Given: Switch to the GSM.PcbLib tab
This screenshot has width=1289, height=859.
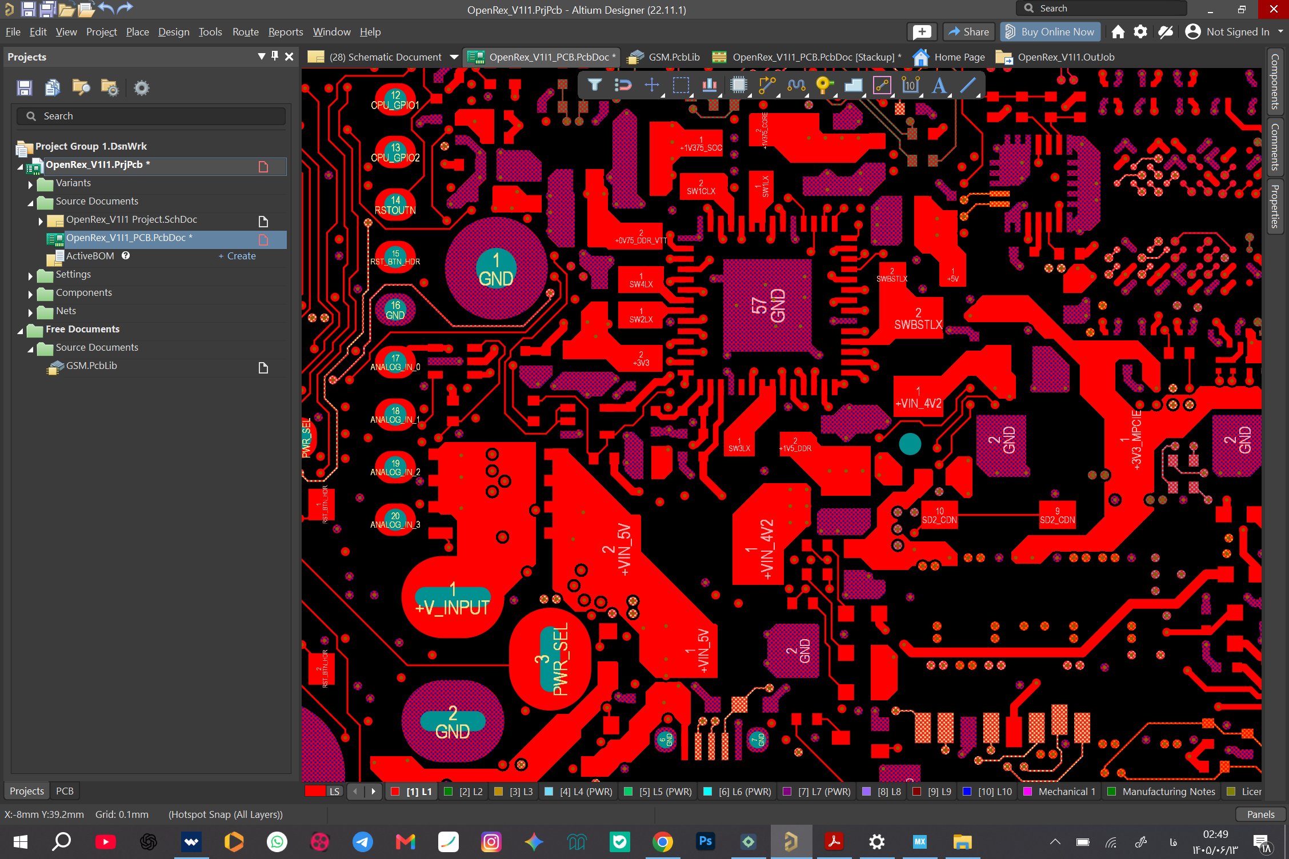Looking at the screenshot, I should click(x=664, y=57).
